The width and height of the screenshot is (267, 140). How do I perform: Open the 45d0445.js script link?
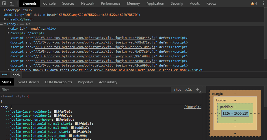95,38
